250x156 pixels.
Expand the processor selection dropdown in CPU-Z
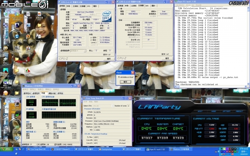tap(85, 51)
